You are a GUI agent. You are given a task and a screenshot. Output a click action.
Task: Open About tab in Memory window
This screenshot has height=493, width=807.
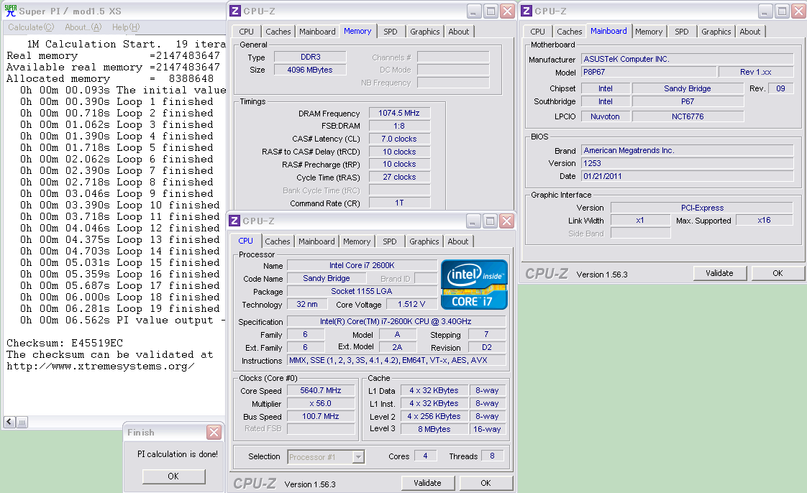point(459,32)
